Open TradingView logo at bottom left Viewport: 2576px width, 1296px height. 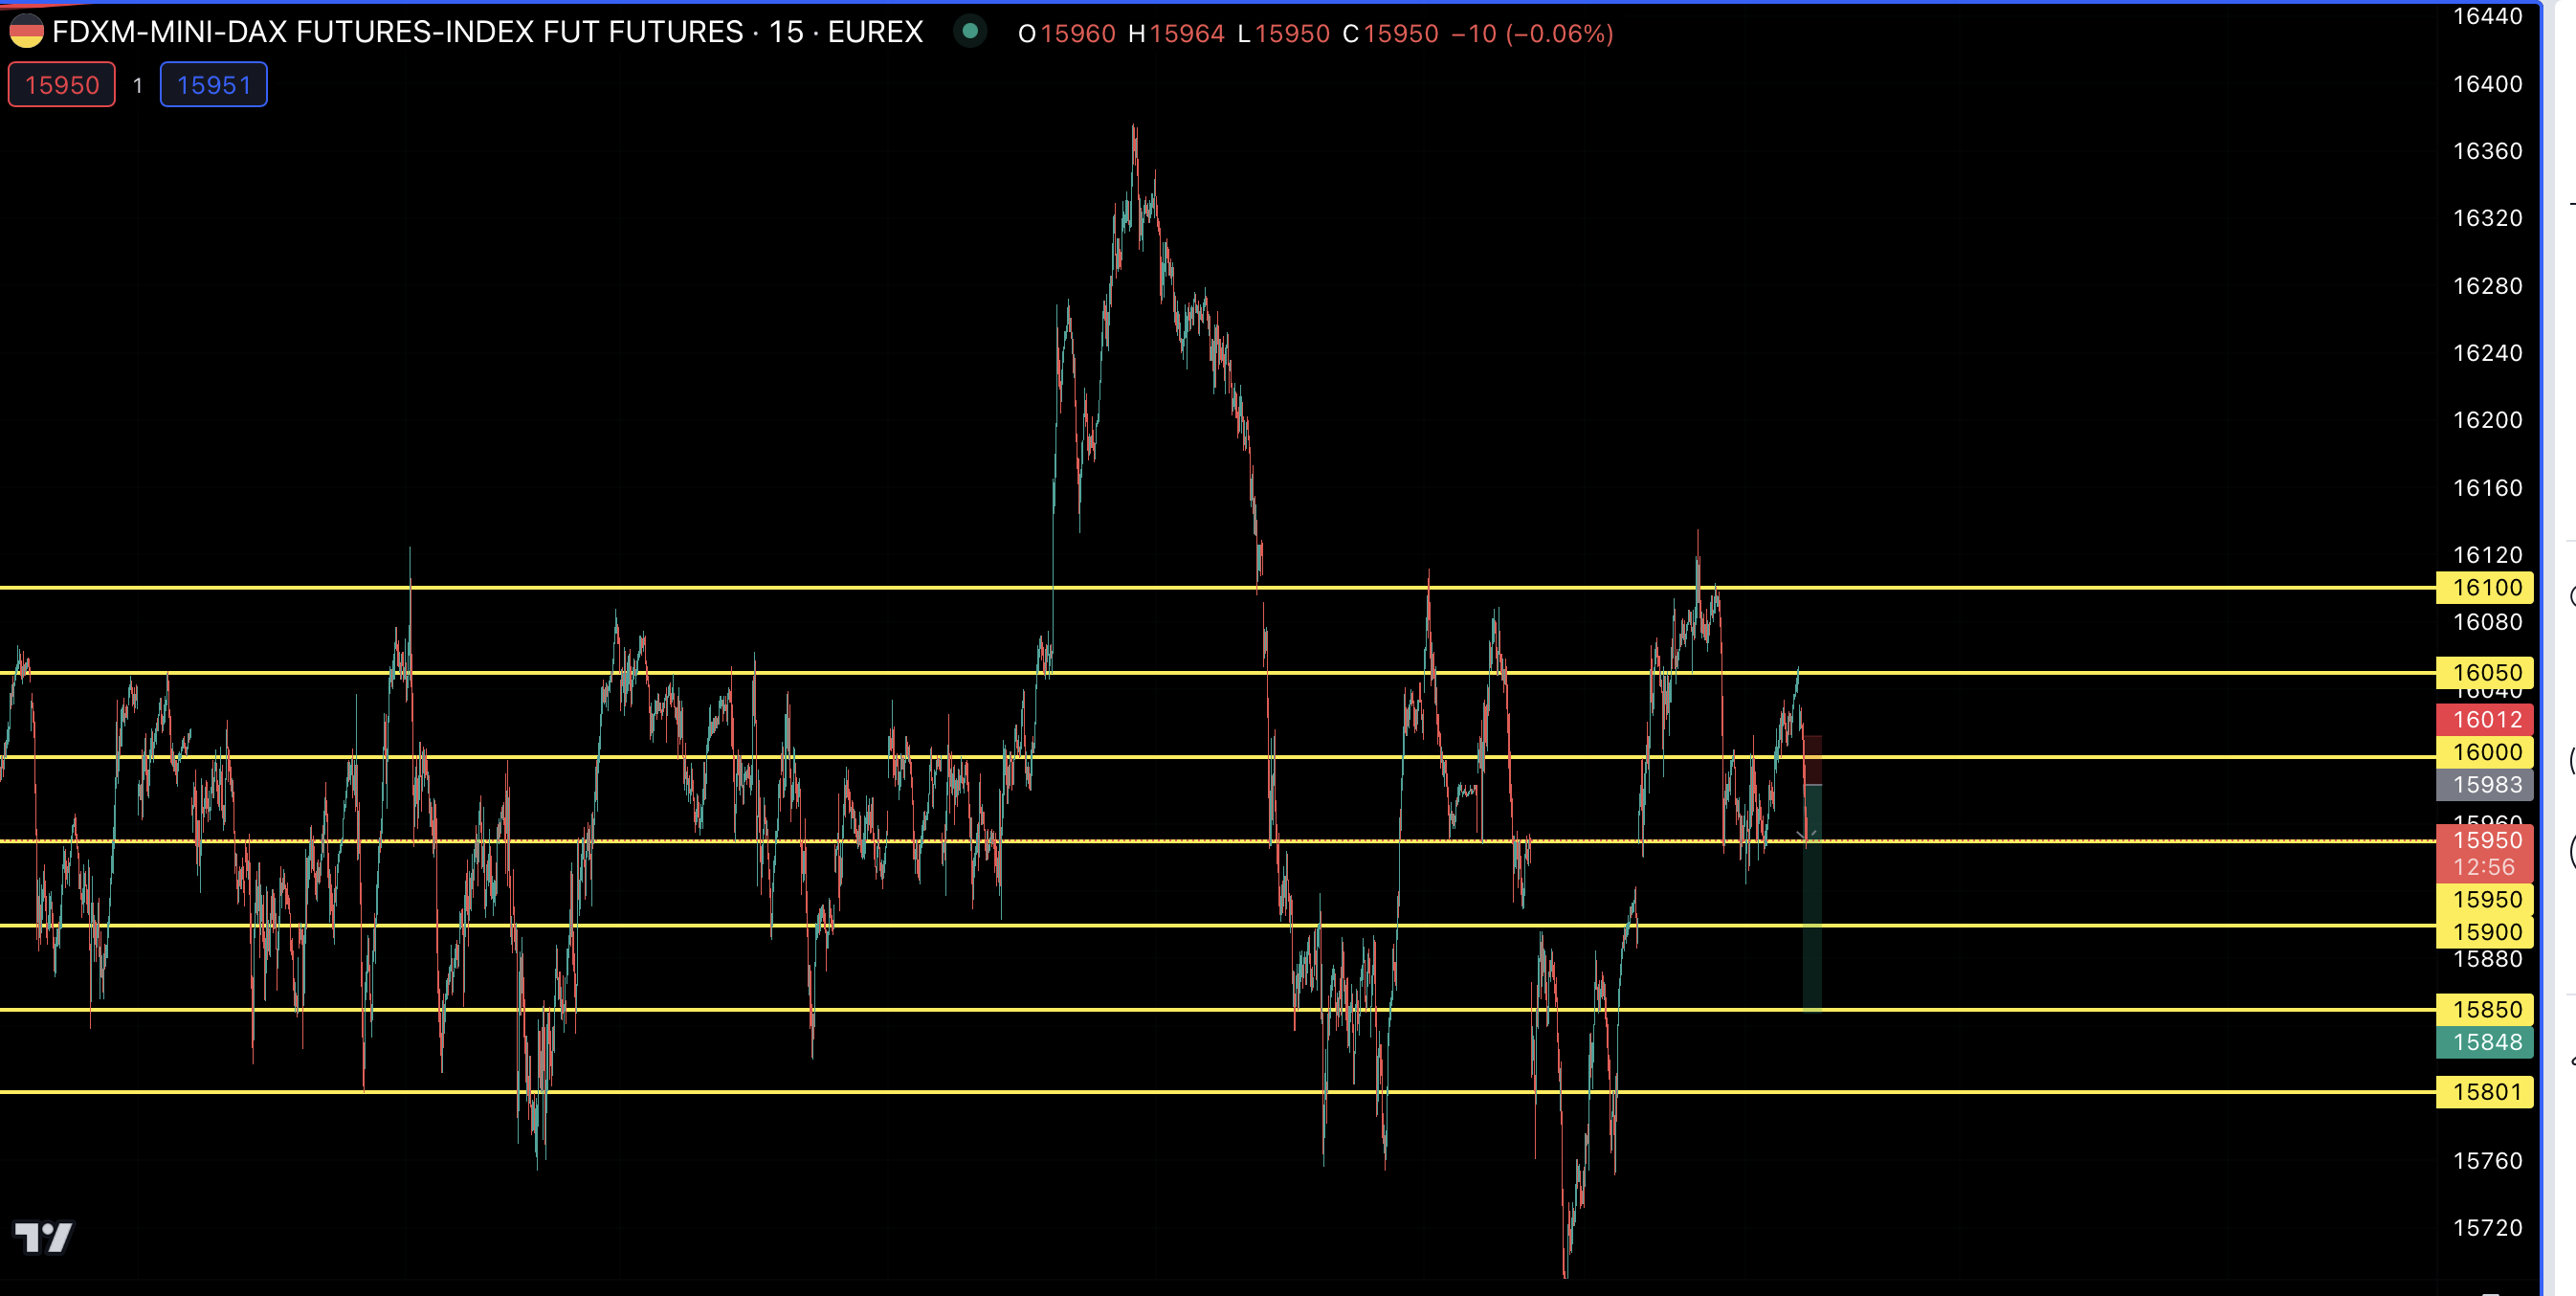pos(44,1237)
